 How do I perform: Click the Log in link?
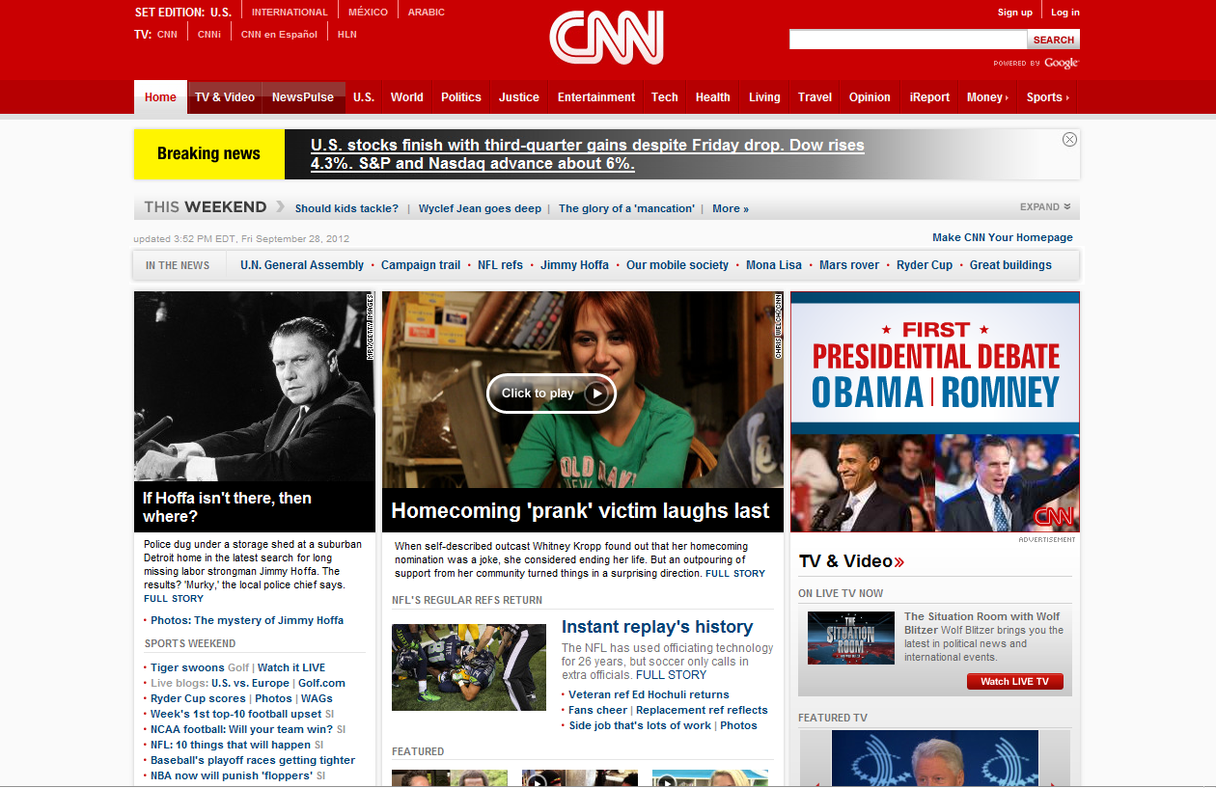coord(1065,13)
